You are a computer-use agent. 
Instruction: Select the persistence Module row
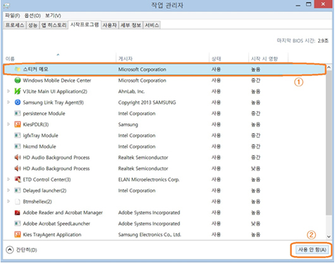coord(164,113)
